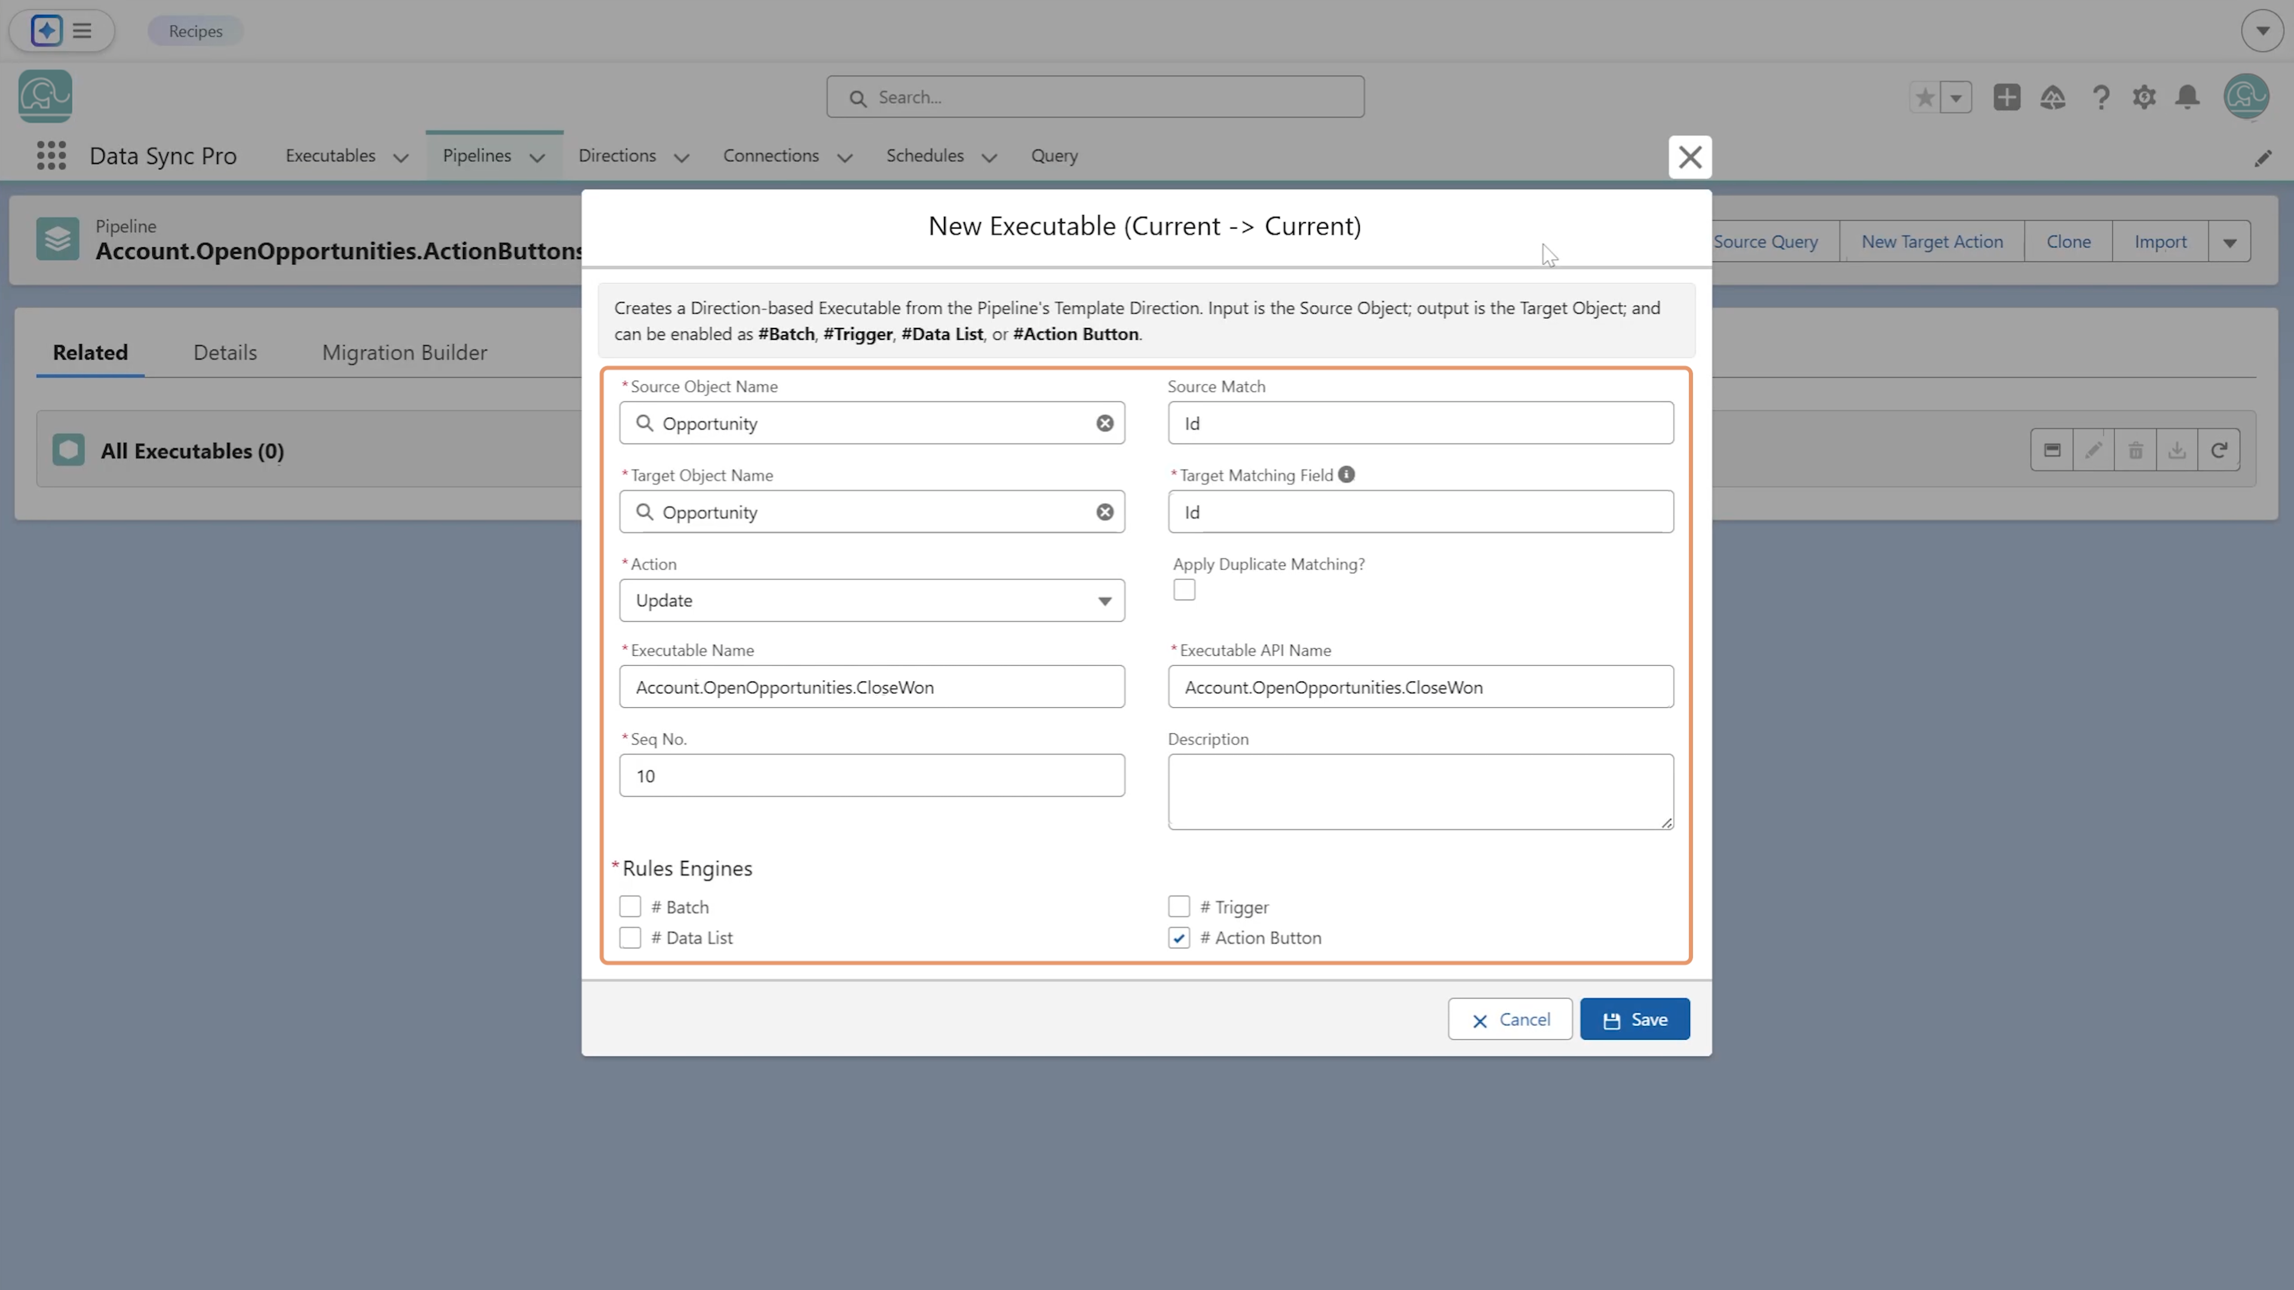Open the Setup gear icon
The height and width of the screenshot is (1290, 2294).
pyautogui.click(x=2145, y=97)
